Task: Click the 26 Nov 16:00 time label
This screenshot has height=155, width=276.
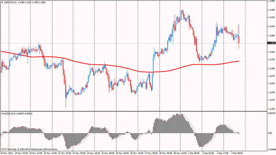Action: [x=137, y=153]
